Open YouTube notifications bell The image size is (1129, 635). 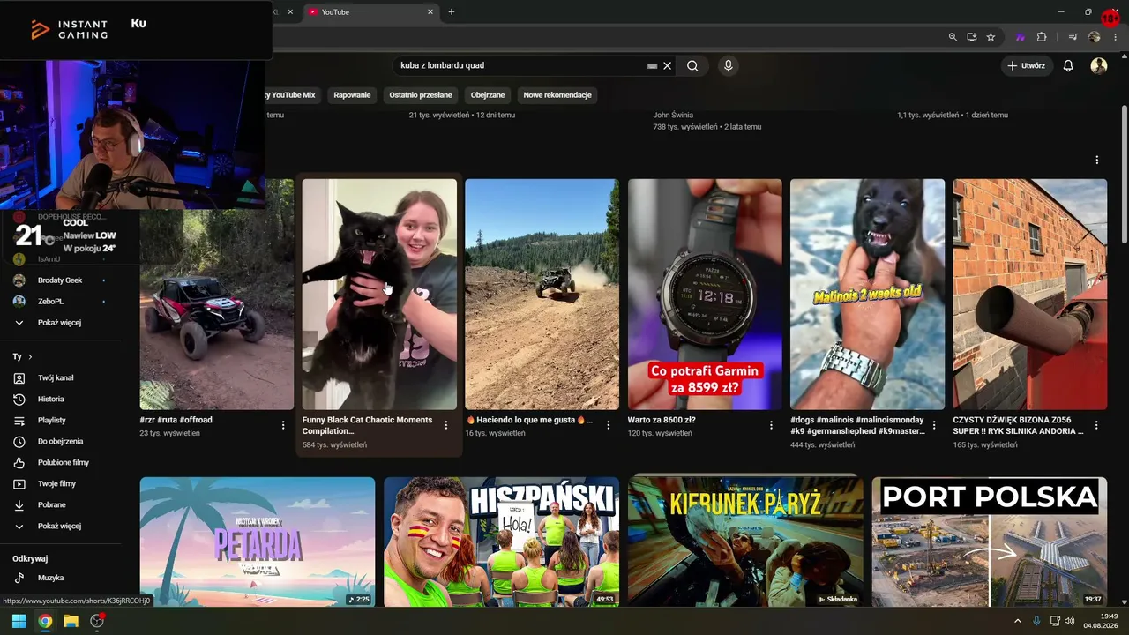click(1068, 65)
